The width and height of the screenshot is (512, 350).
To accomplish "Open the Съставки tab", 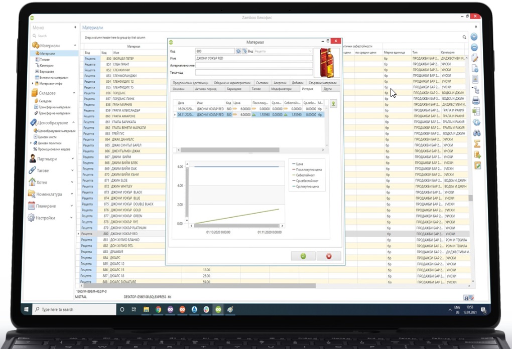I will click(x=262, y=83).
